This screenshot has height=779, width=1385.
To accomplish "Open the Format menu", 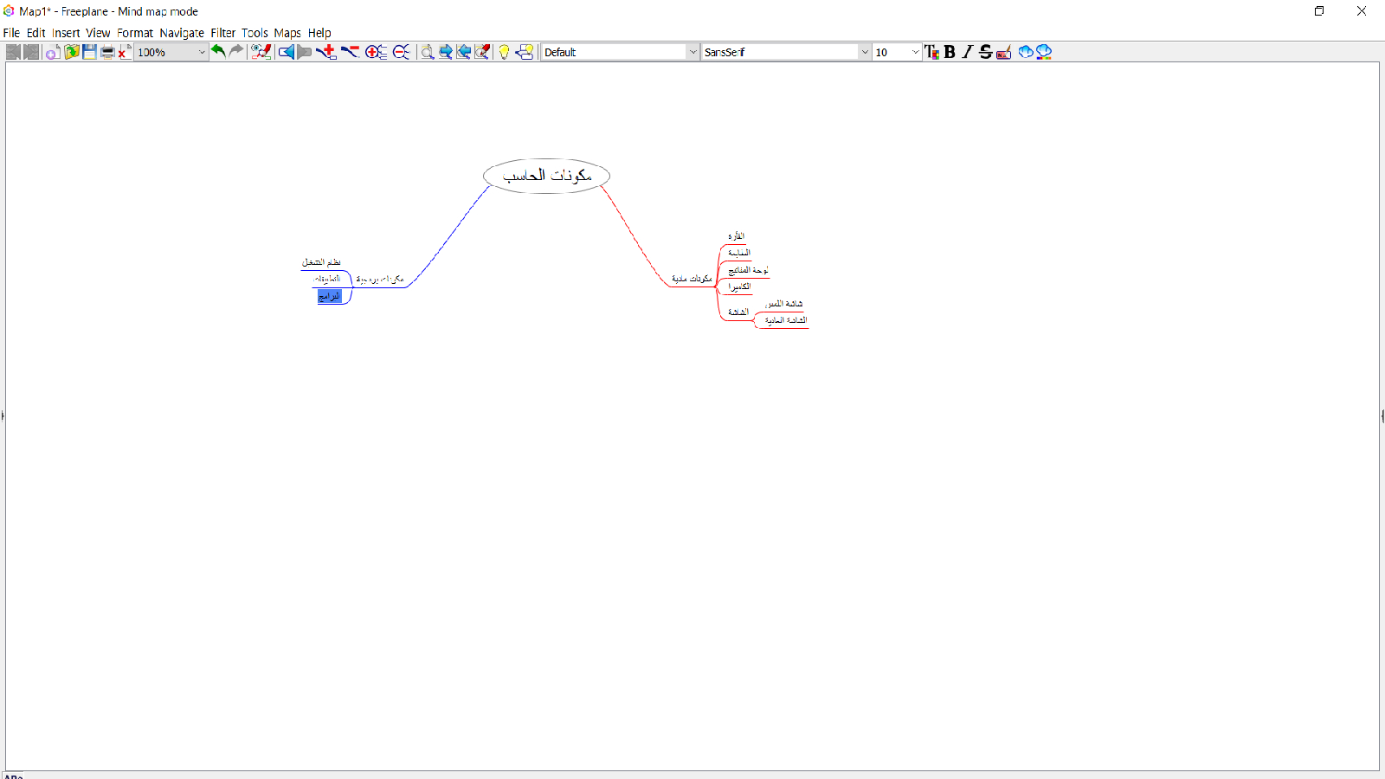I will point(135,33).
